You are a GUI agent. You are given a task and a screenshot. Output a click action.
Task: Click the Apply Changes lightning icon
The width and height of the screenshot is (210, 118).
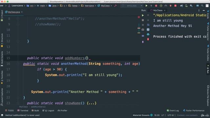(x=151, y=6)
